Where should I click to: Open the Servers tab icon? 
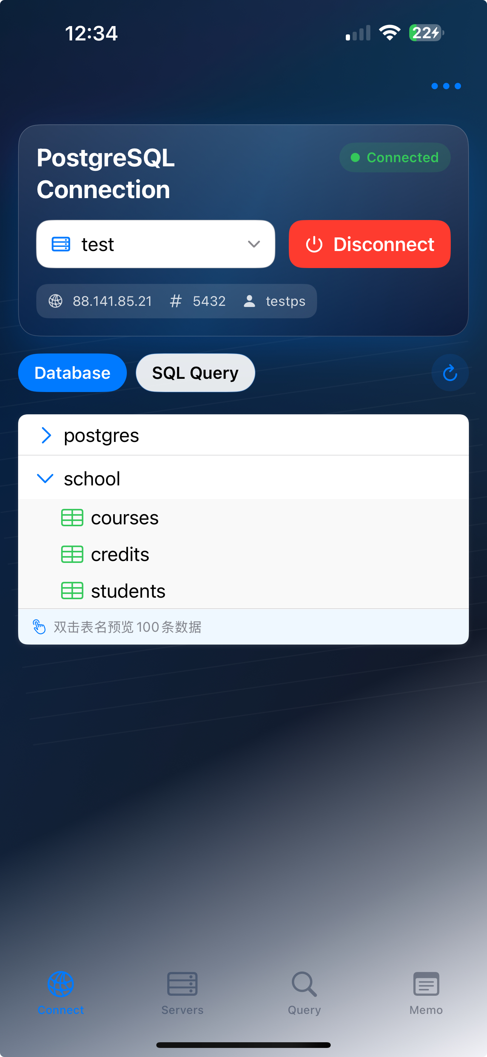pos(182,984)
